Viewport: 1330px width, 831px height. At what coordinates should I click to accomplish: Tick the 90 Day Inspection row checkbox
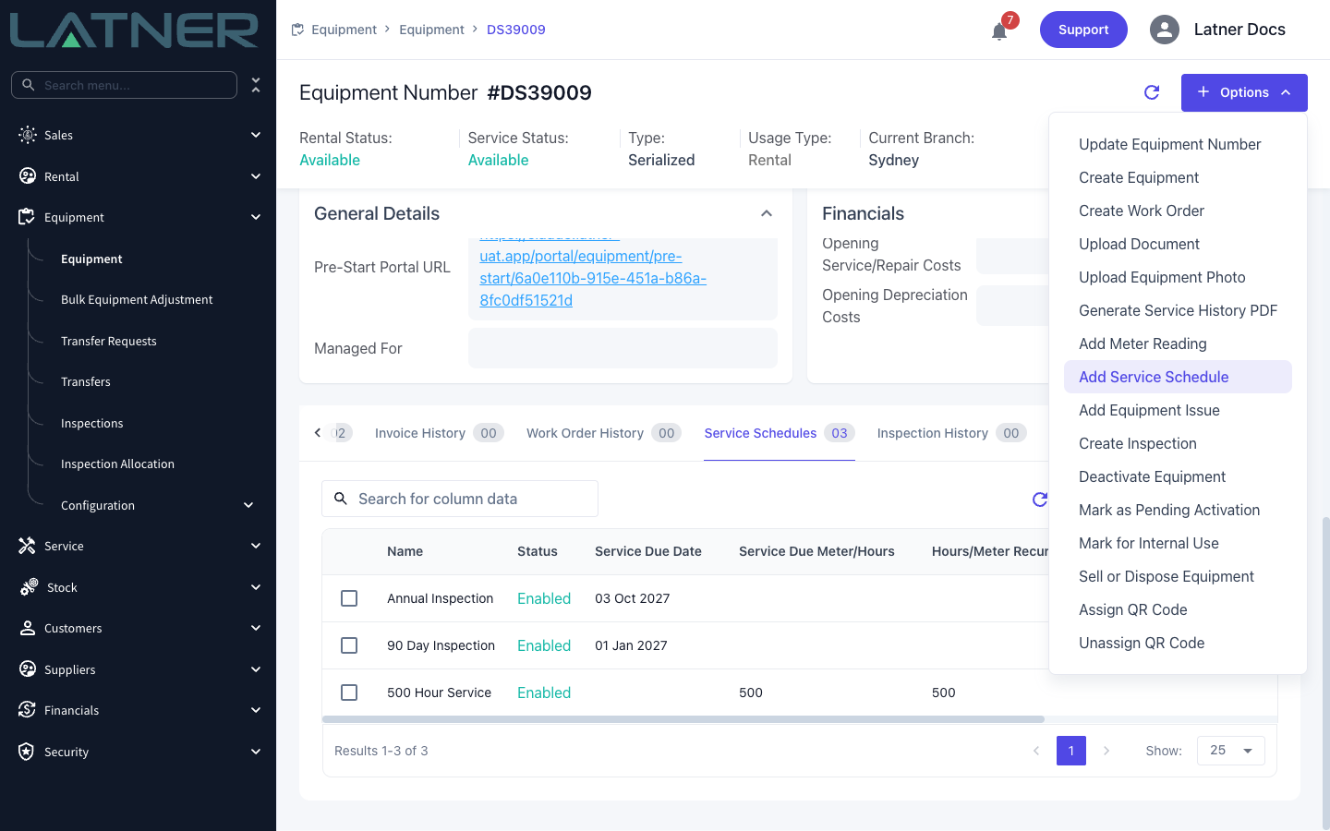(x=349, y=645)
